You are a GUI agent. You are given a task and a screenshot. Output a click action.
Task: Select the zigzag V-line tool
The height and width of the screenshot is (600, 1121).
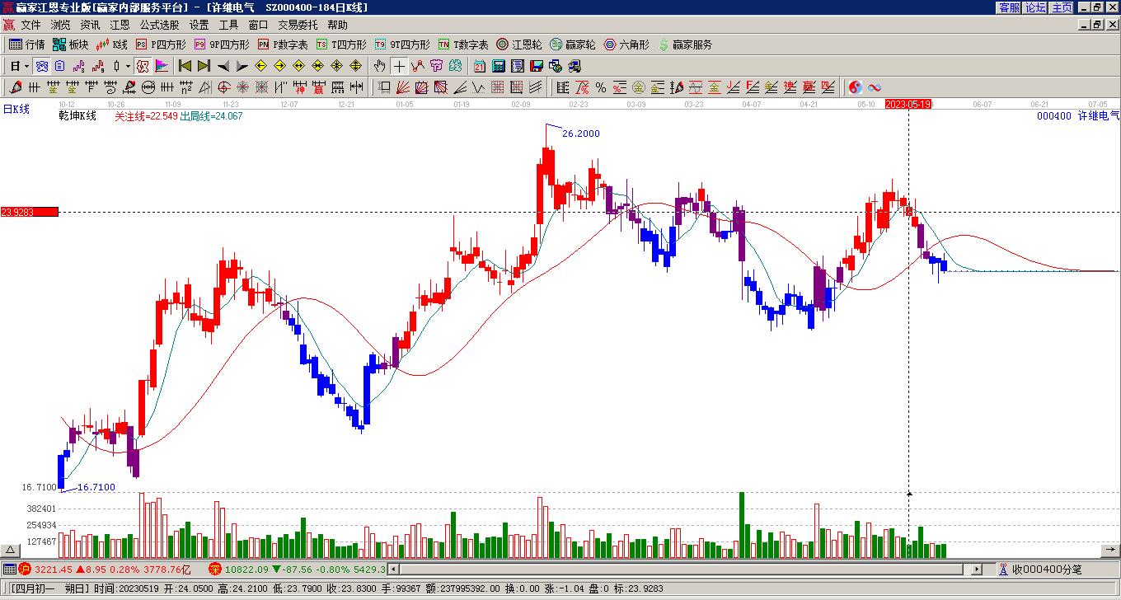478,87
